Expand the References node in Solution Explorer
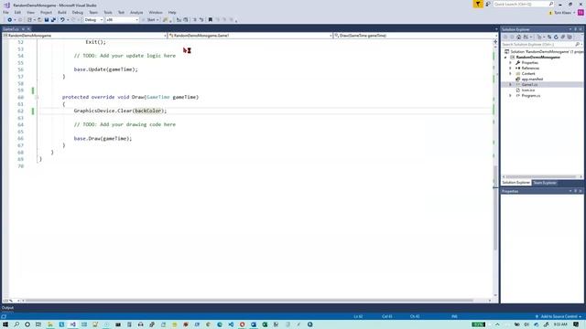586x329 pixels. 511,69
